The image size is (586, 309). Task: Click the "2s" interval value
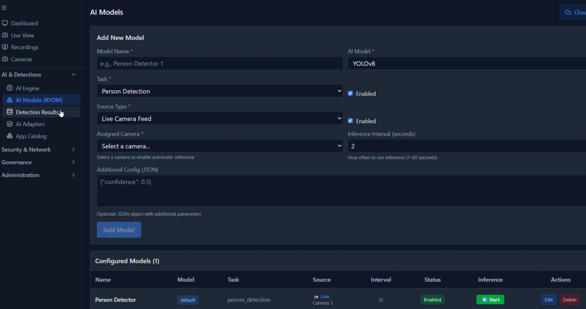click(x=381, y=300)
